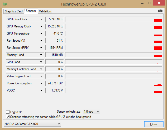The image size is (168, 130).
Task: Enable the Log to file checkbox
Action: click(x=8, y=112)
